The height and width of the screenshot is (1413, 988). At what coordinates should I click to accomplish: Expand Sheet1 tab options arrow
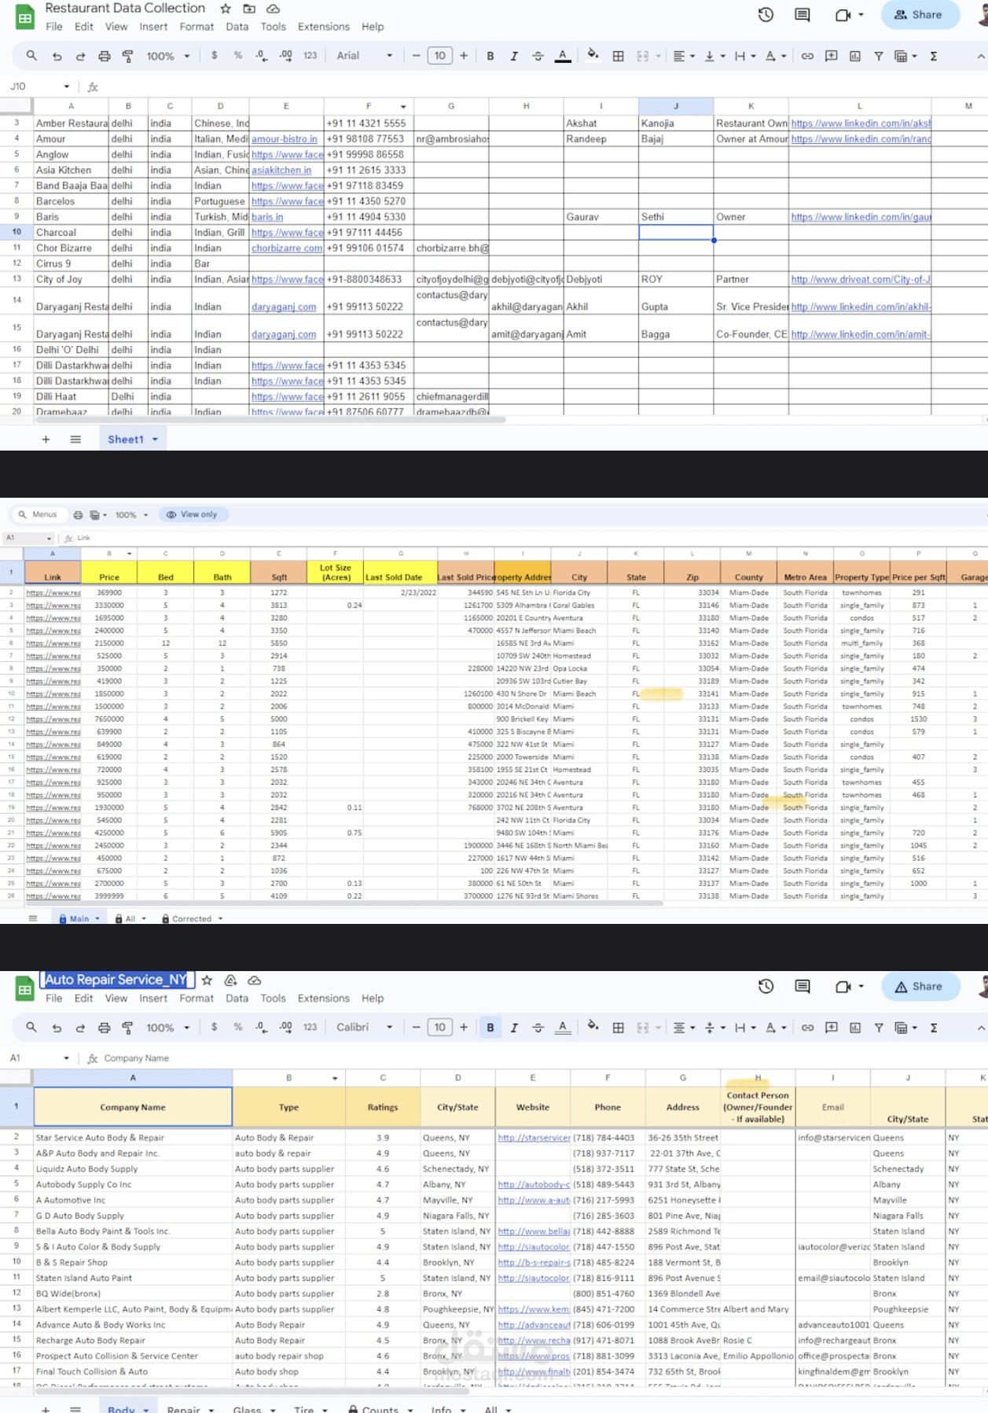[155, 440]
